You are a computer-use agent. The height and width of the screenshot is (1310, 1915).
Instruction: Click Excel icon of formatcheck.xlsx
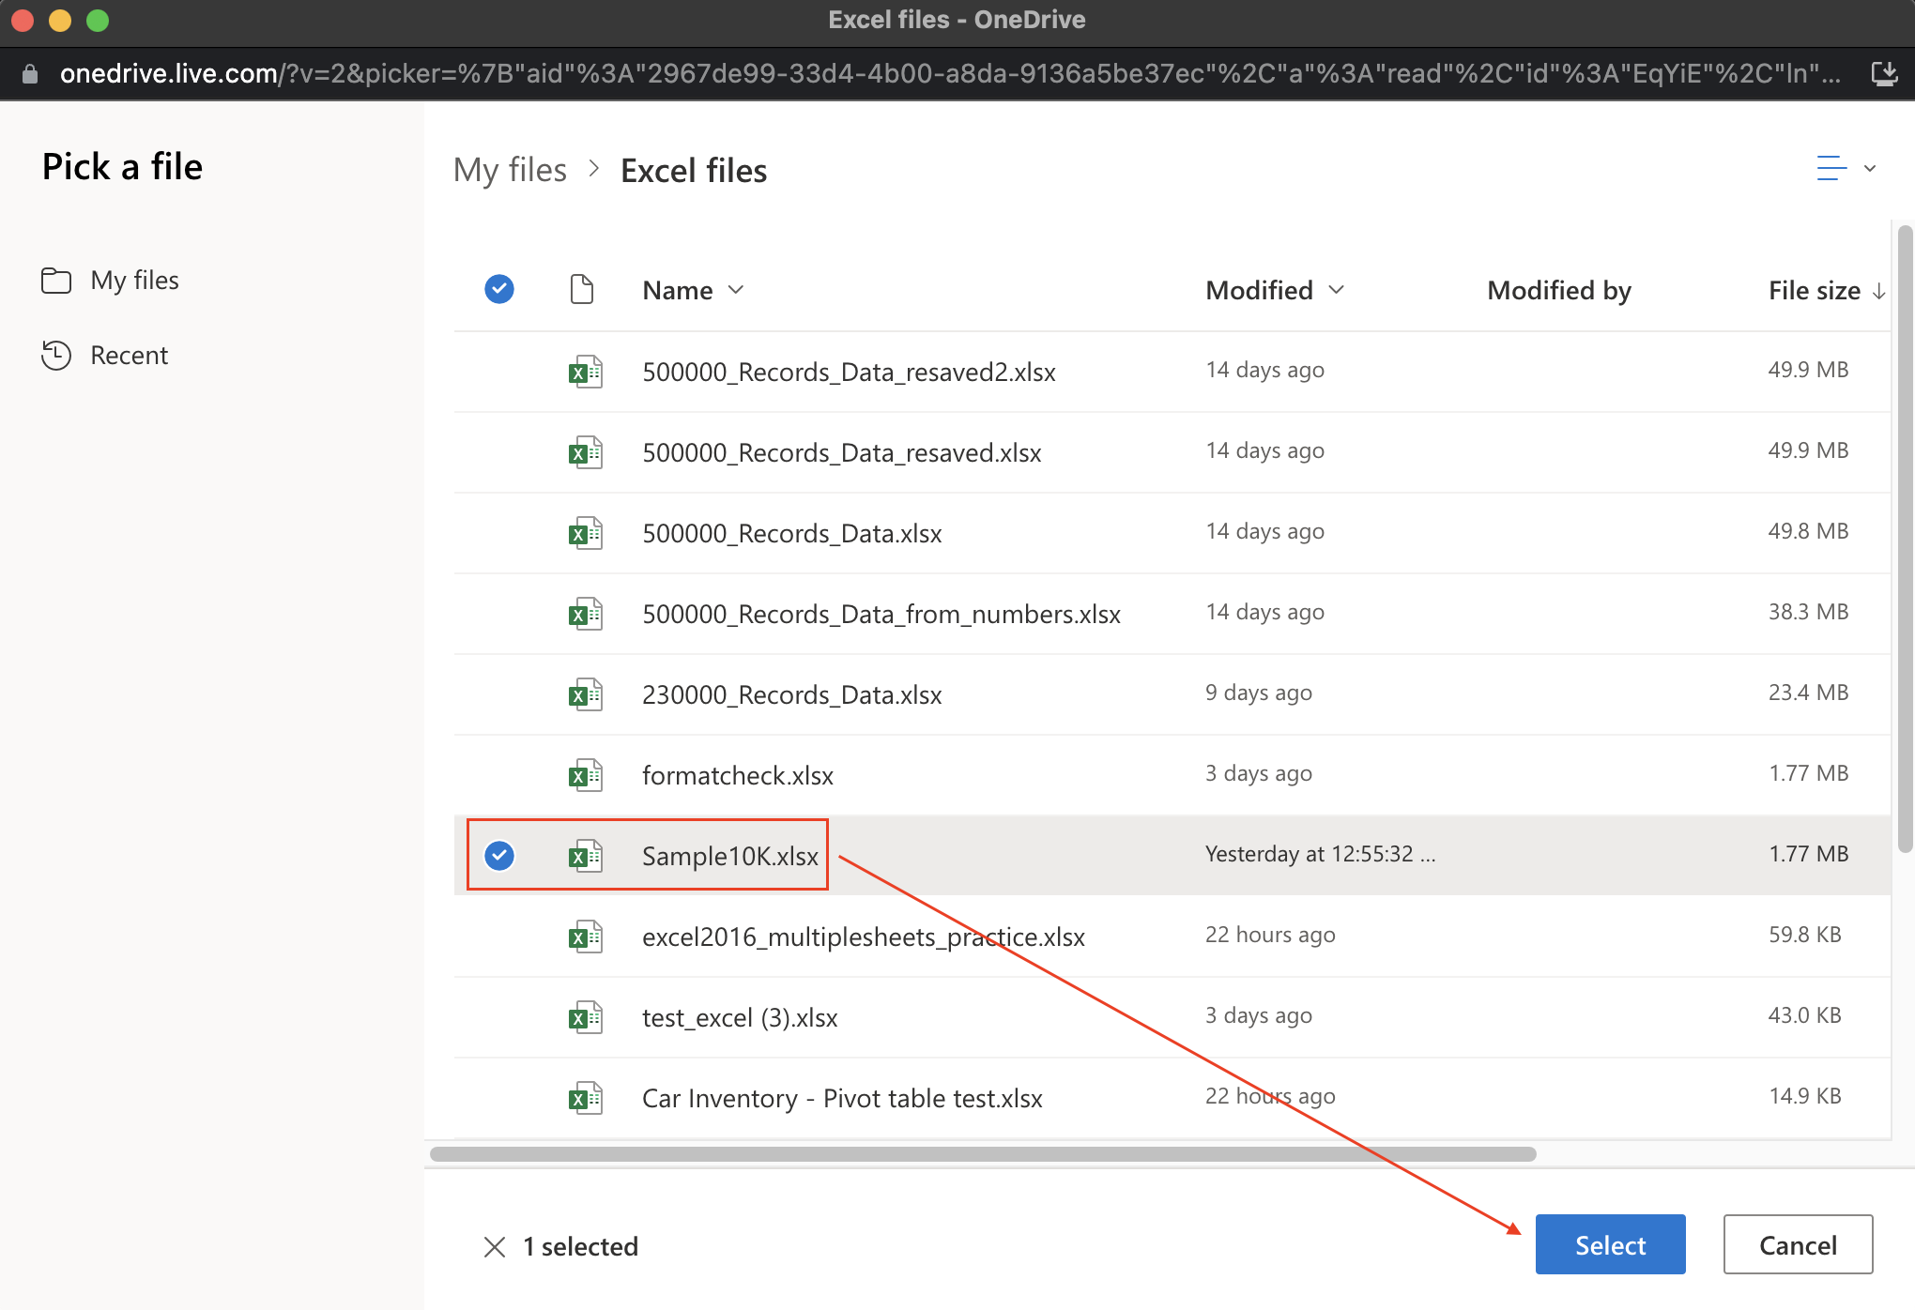pyautogui.click(x=586, y=775)
